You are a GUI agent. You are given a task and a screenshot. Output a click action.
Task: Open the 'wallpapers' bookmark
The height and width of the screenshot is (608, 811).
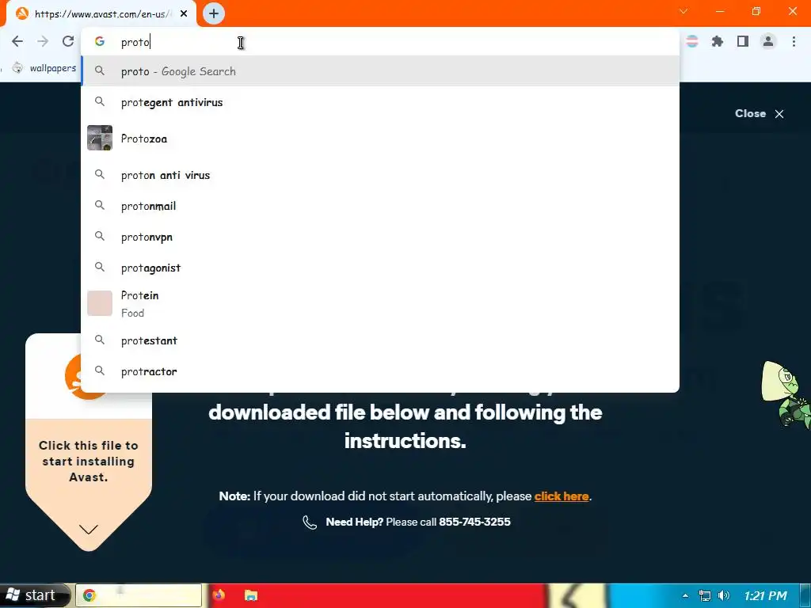pyautogui.click(x=44, y=68)
